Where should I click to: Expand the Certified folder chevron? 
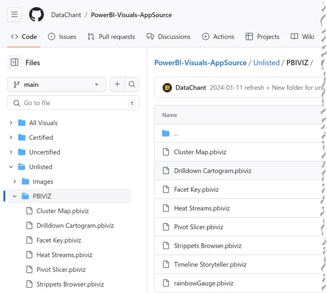(11, 137)
